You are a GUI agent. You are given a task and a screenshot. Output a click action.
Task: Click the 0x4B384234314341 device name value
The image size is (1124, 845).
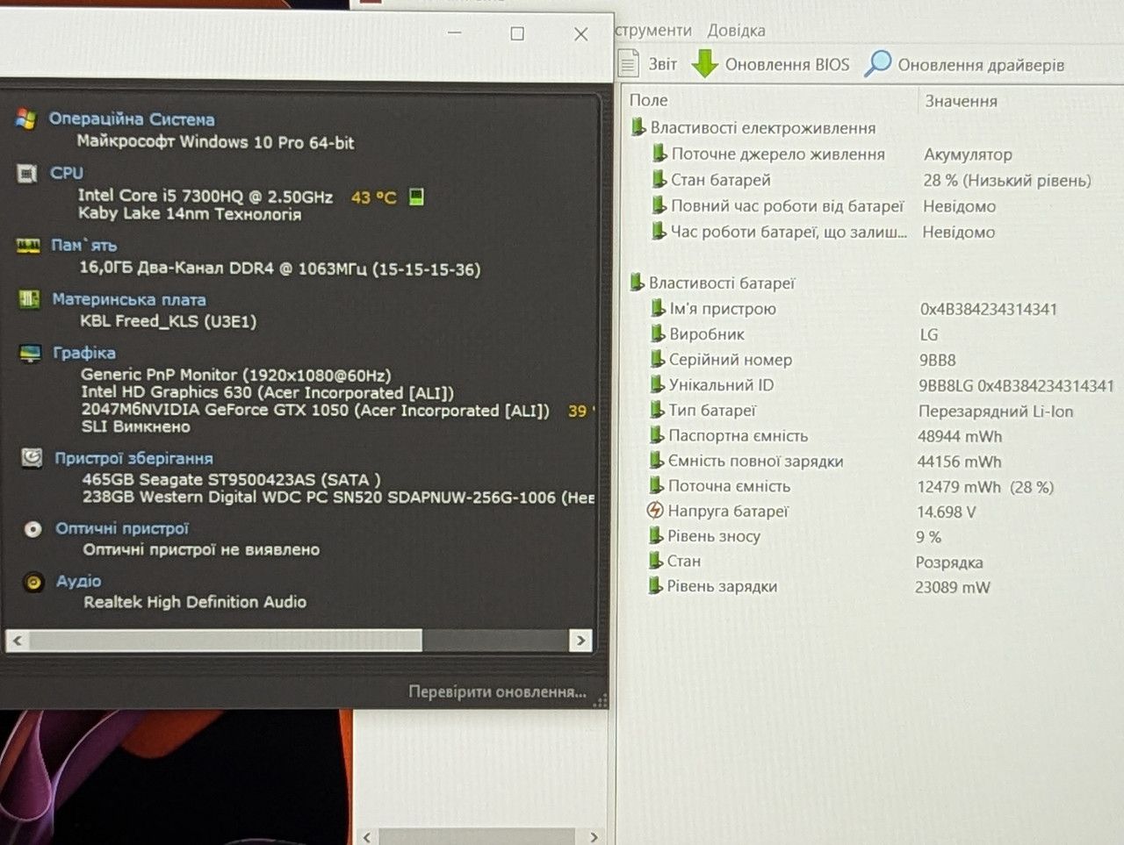989,309
